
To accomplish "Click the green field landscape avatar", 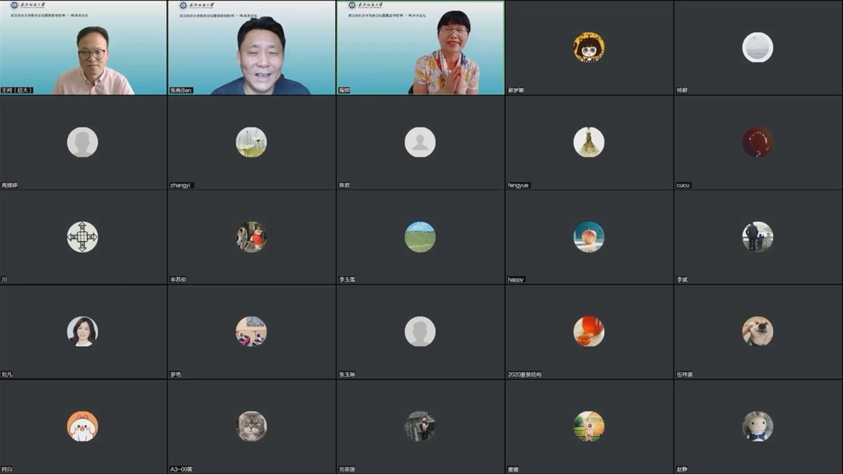I will [420, 237].
